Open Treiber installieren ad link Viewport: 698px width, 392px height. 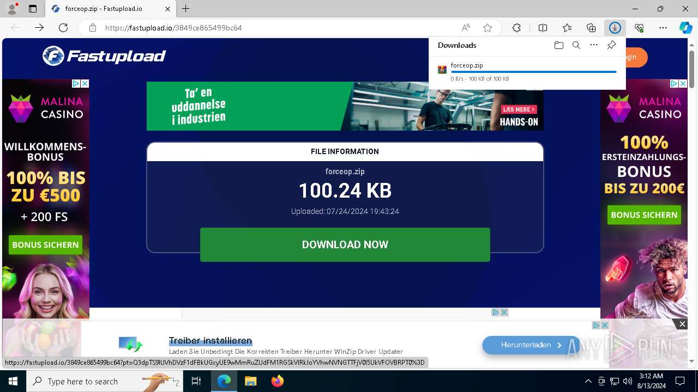point(210,341)
